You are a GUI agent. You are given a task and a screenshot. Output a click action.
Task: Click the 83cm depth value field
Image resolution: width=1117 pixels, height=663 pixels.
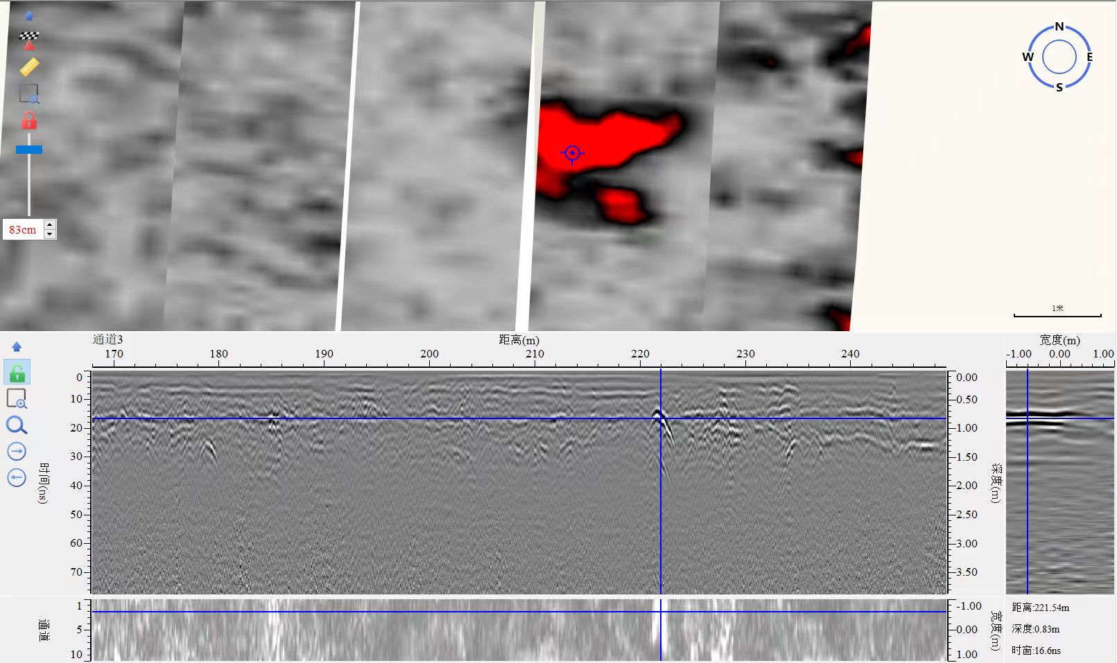pyautogui.click(x=23, y=230)
